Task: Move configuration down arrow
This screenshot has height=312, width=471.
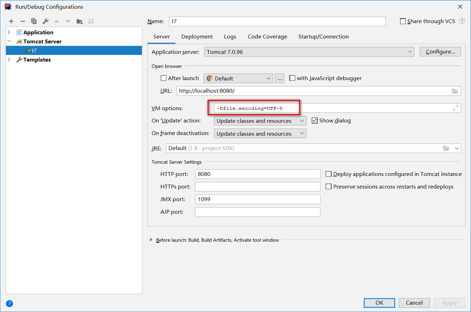Action: pos(68,21)
